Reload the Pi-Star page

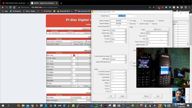coord(10,7)
